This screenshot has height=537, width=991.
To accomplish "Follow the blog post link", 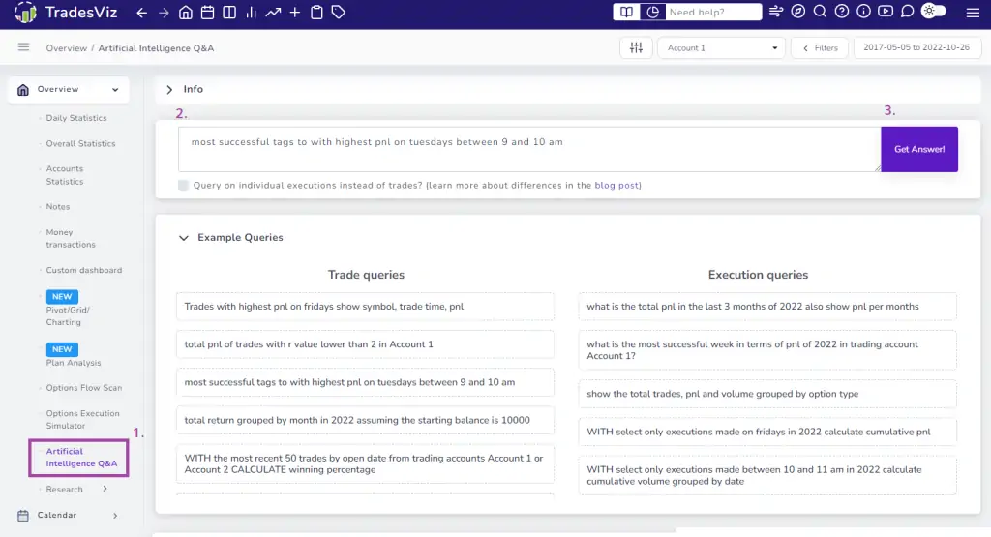I will coord(616,185).
